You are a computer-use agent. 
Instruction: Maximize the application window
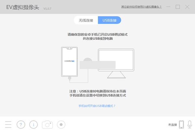click(x=178, y=7)
